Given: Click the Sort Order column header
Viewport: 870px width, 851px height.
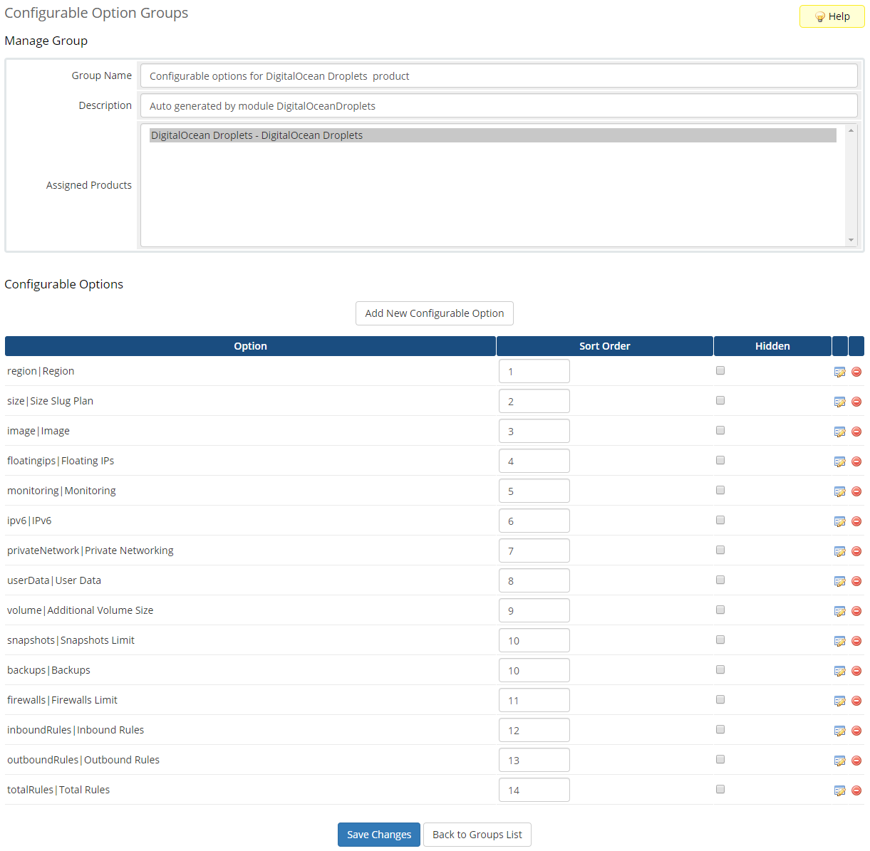Looking at the screenshot, I should pos(604,346).
